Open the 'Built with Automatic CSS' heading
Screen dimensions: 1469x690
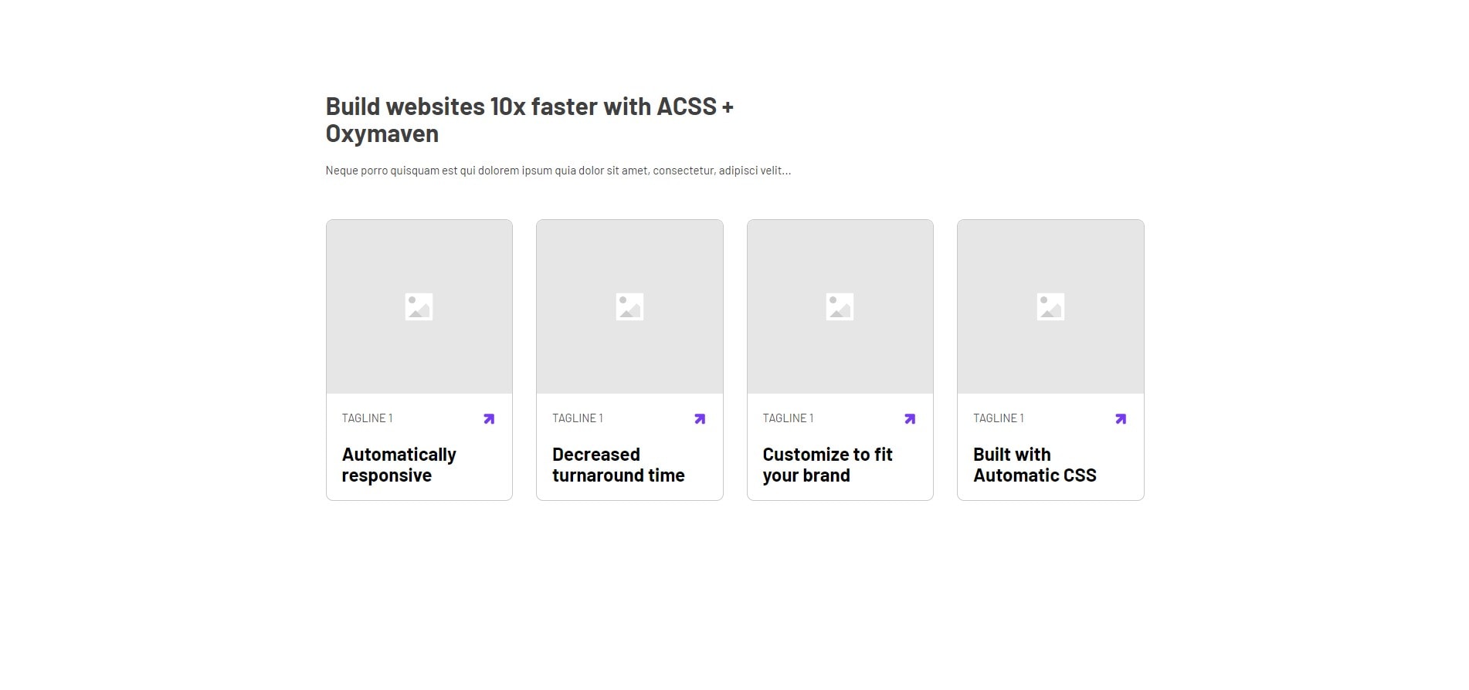point(1035,465)
